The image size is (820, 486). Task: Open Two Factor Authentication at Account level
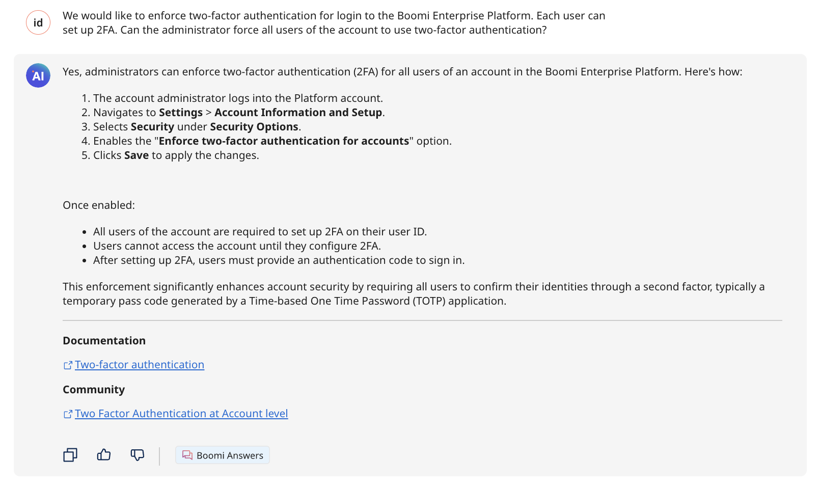point(181,413)
